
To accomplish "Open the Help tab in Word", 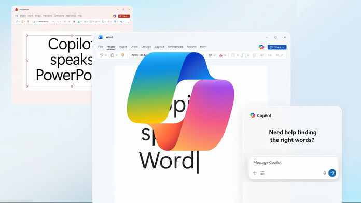I will tap(203, 47).
